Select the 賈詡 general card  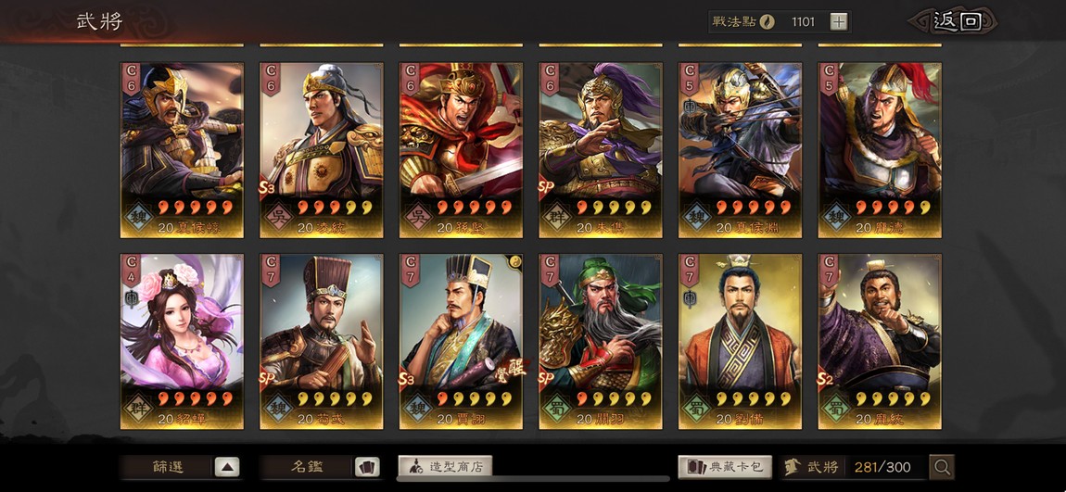pos(461,342)
